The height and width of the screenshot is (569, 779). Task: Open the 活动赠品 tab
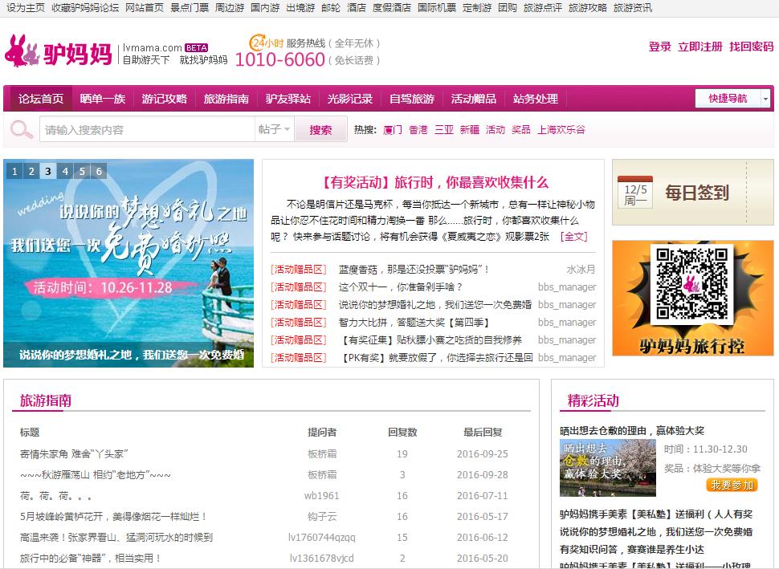point(474,99)
